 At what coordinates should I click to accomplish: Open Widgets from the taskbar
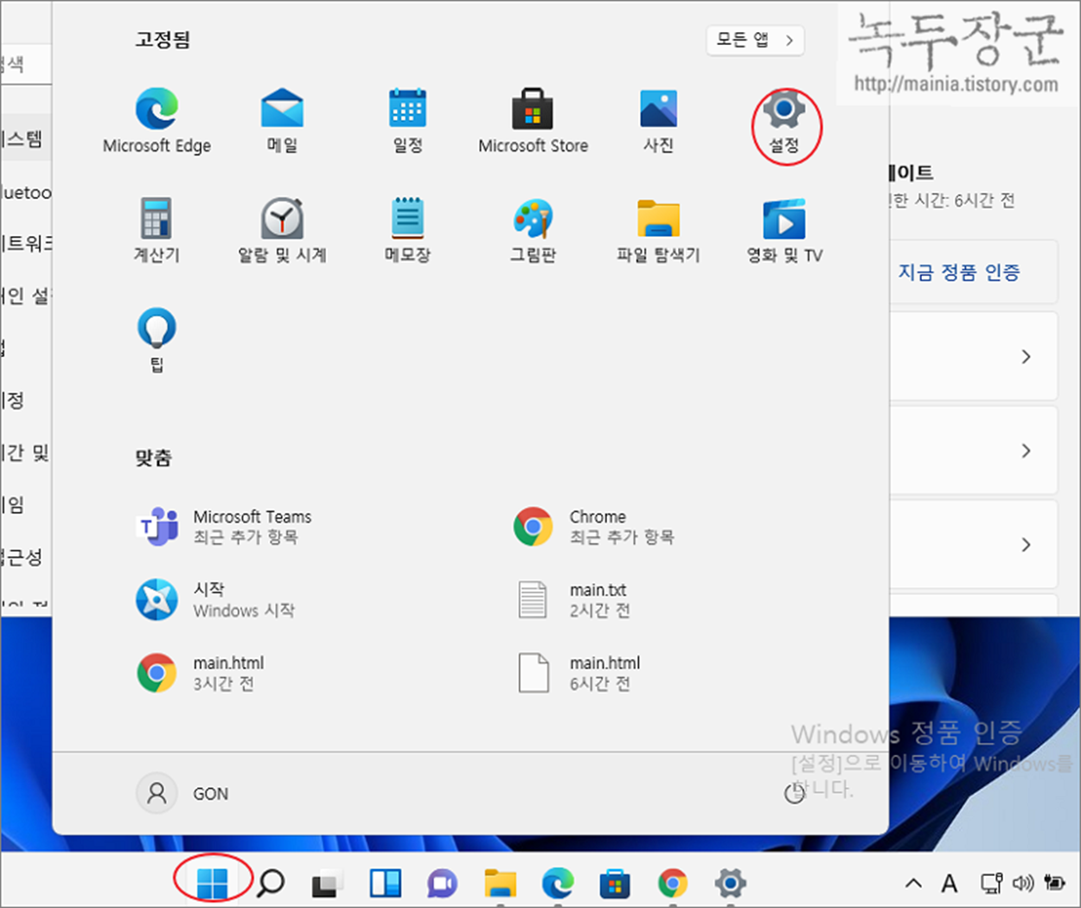(x=385, y=883)
